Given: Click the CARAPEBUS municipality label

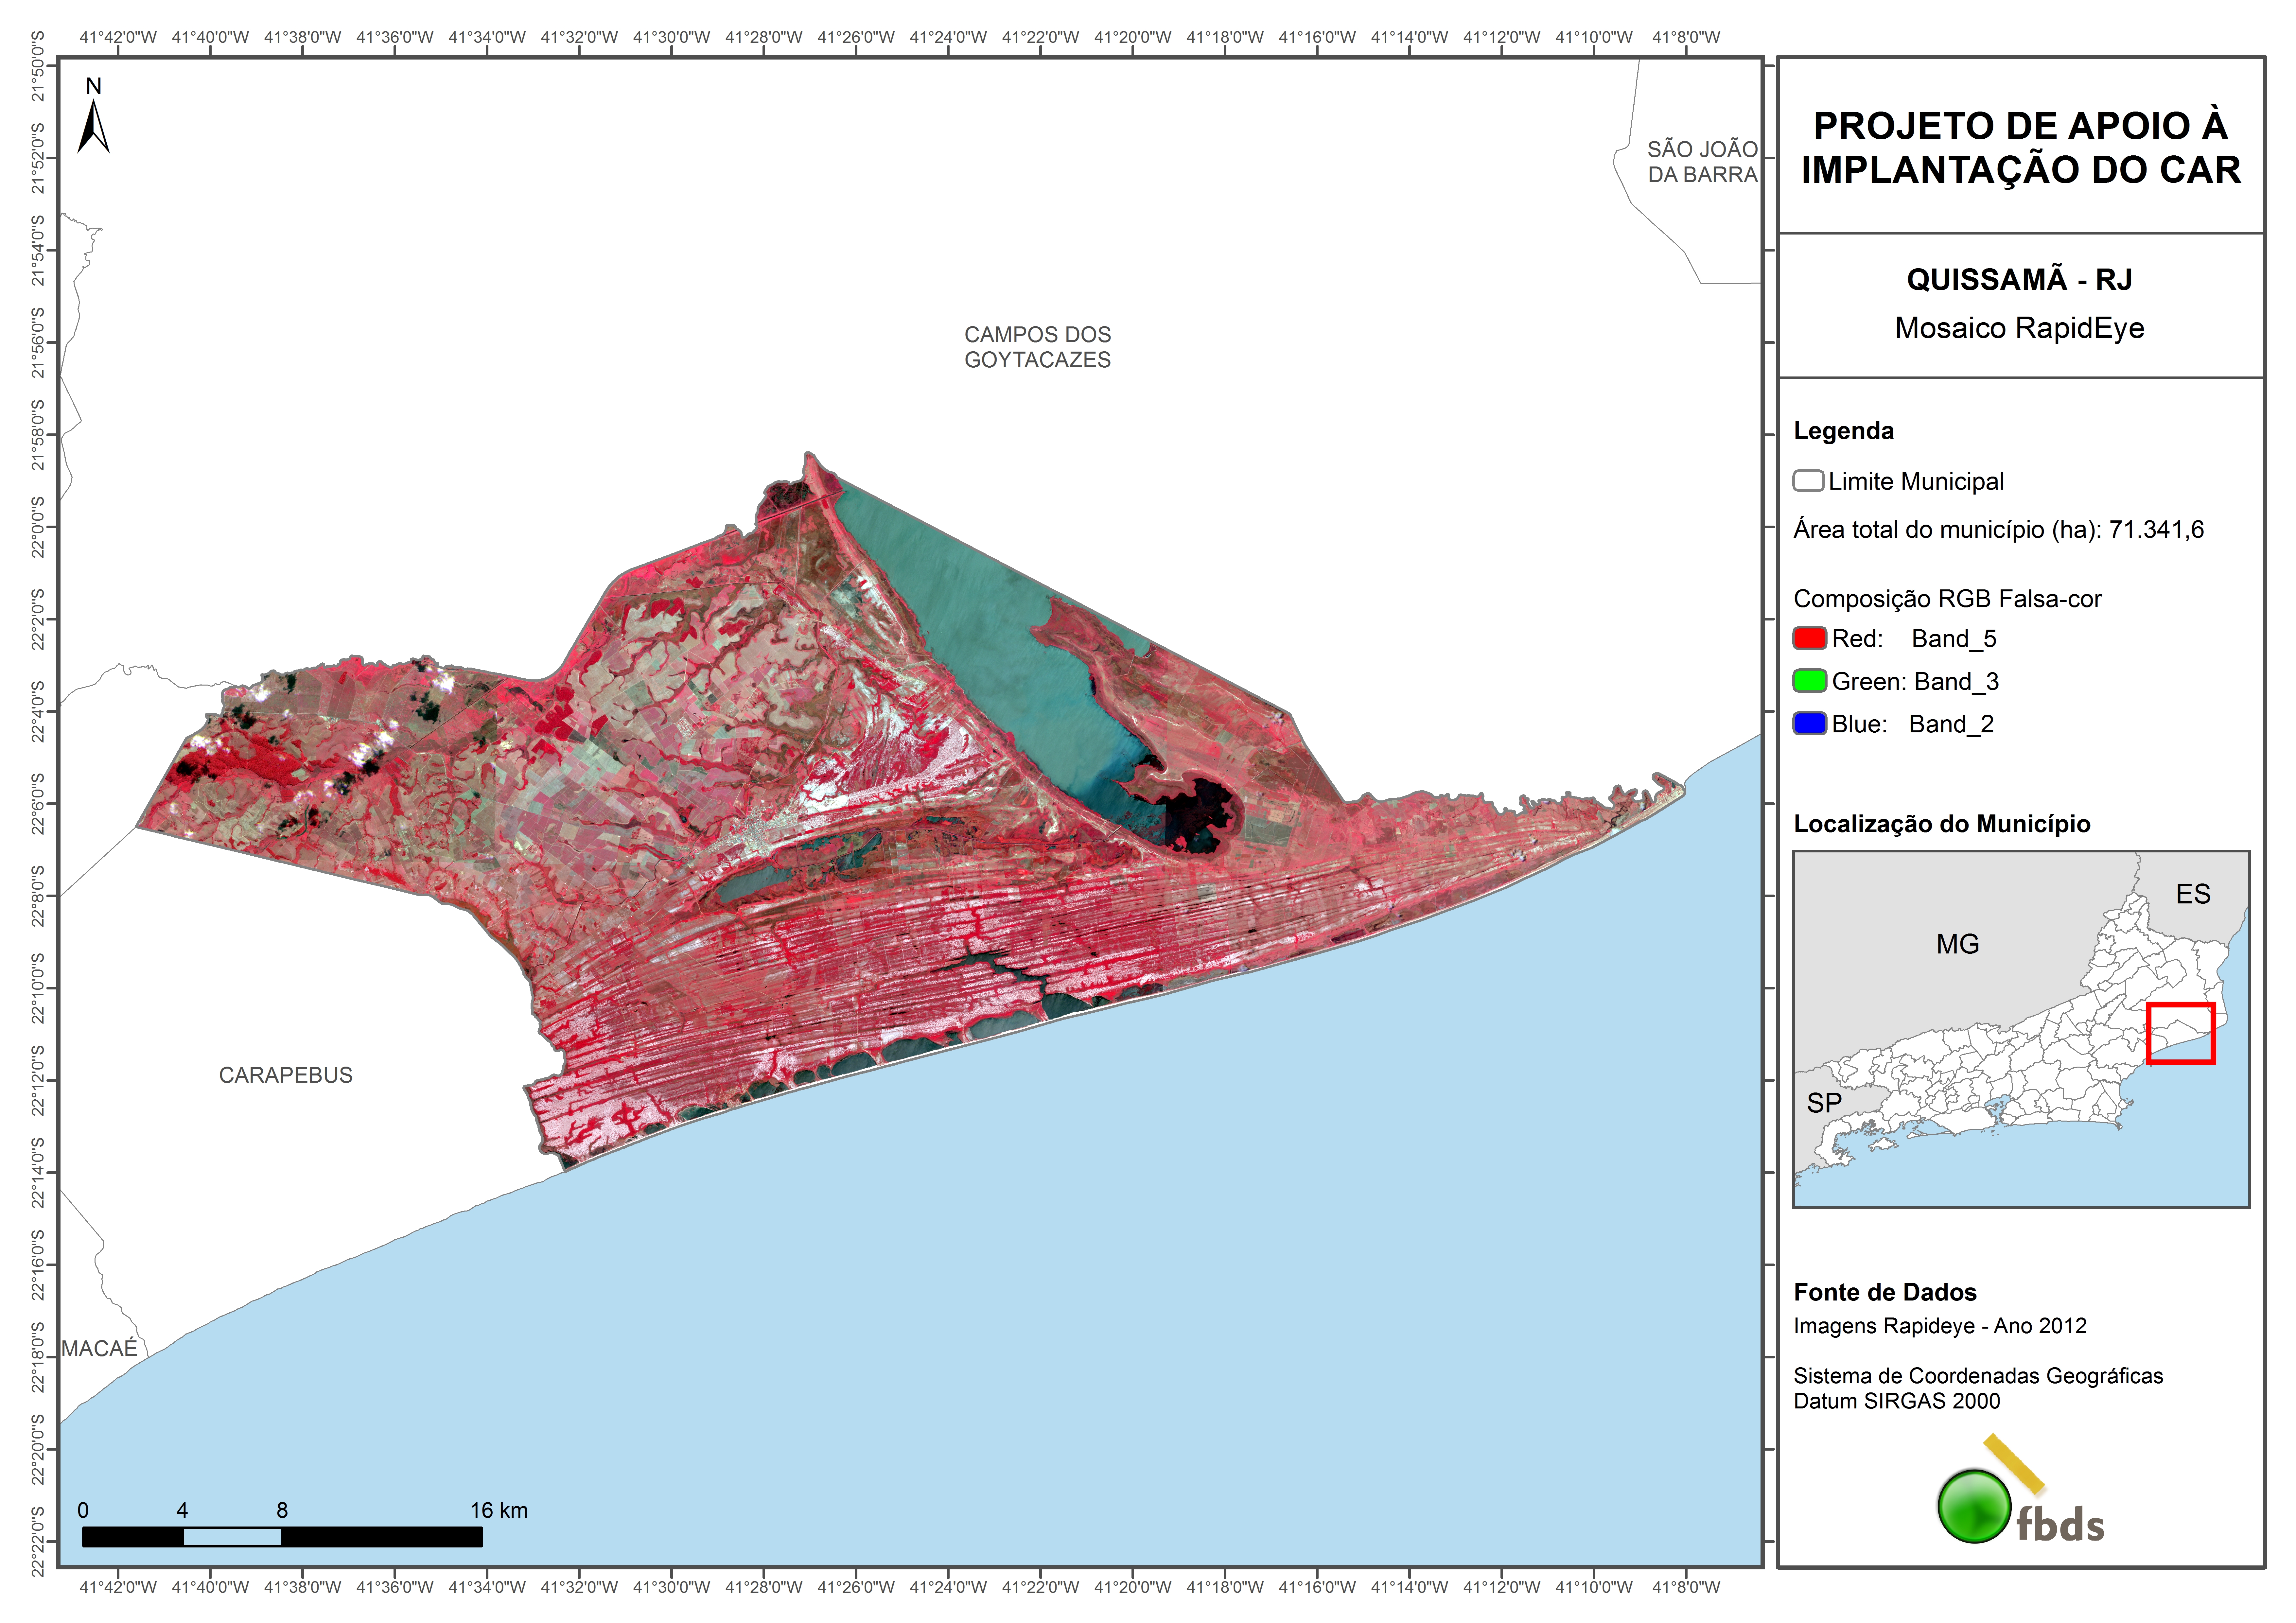Looking at the screenshot, I should [286, 1075].
